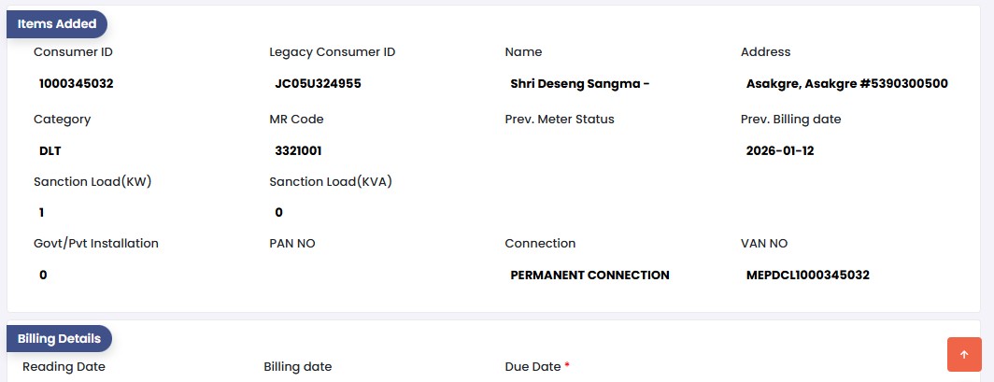Click the Asakgre address value
Image resolution: width=994 pixels, height=382 pixels.
click(x=846, y=83)
